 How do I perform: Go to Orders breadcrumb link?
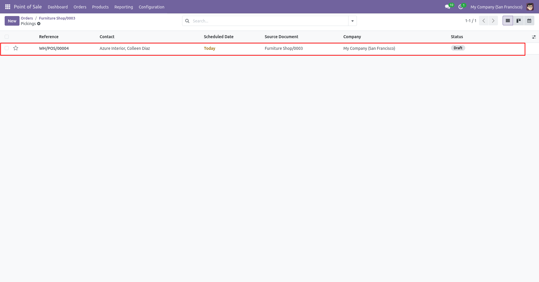pos(27,18)
